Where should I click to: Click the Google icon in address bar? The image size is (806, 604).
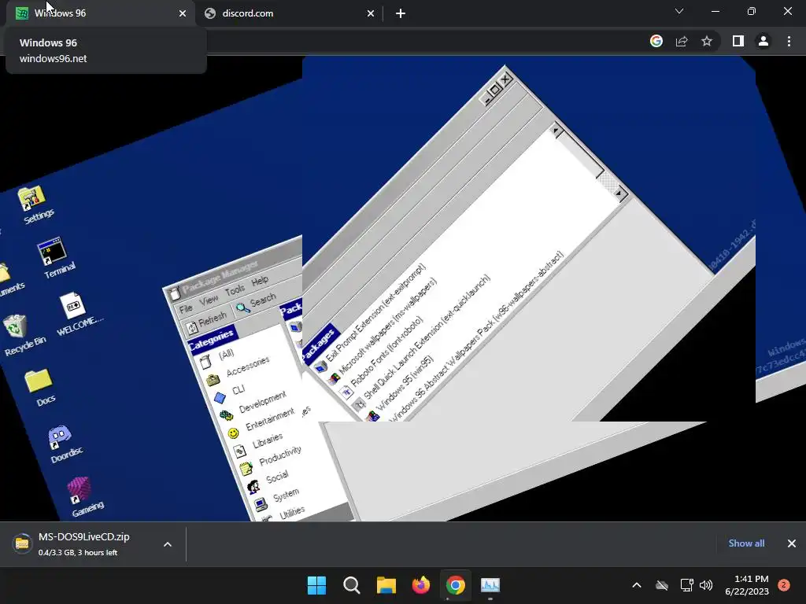point(656,41)
